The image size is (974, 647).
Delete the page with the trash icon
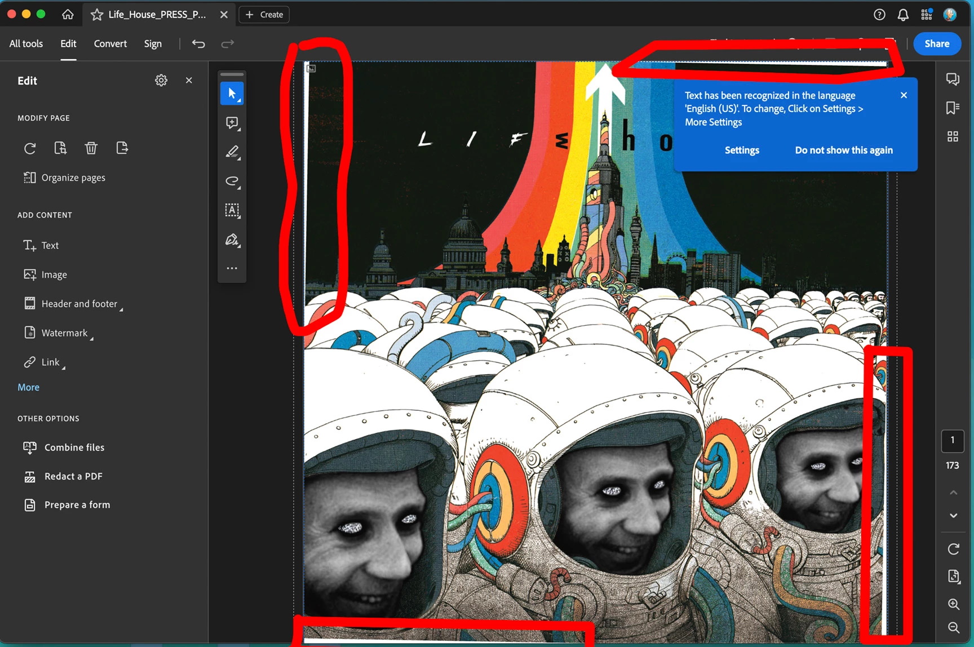91,148
